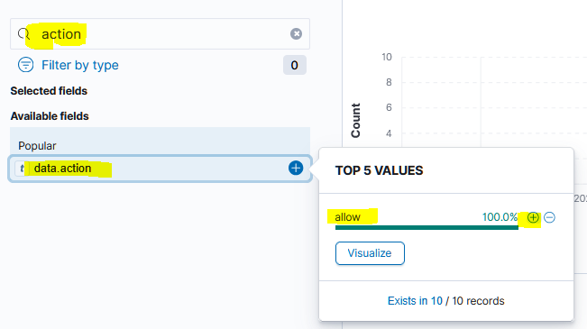This screenshot has height=329, width=587.
Task: Click the TOP 5 VALUES heading
Action: coord(379,170)
